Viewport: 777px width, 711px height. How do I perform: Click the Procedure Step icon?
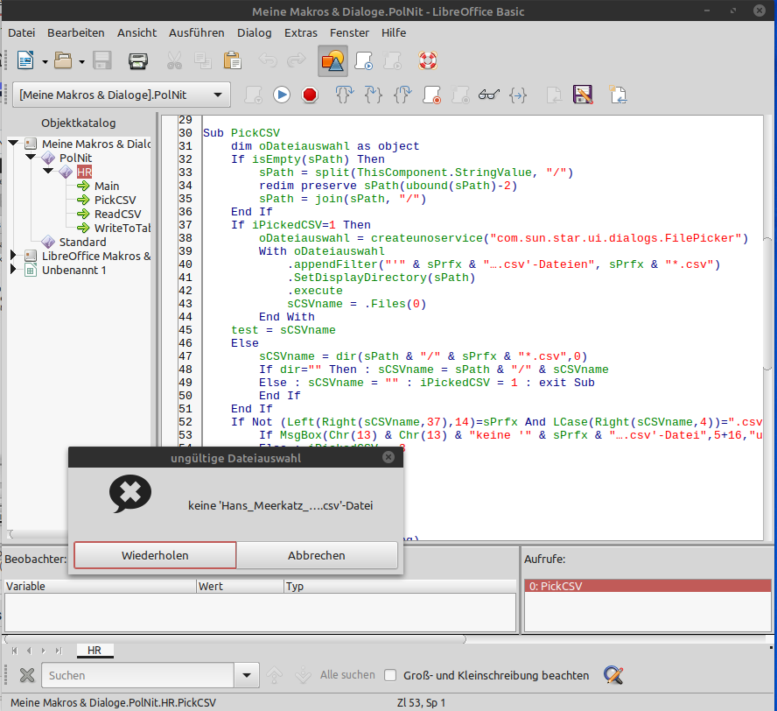(x=345, y=95)
